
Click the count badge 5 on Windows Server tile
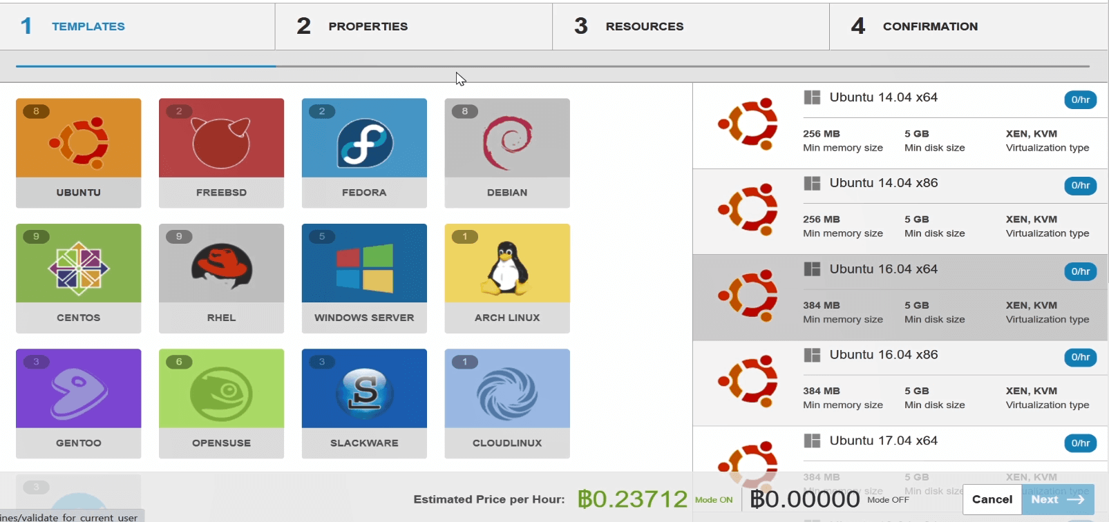click(322, 236)
